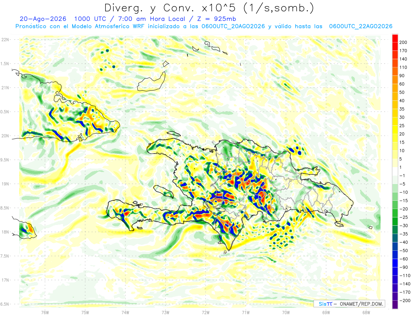Click the latitude label '17N'
The image size is (411, 317).
pyautogui.click(x=5, y=280)
